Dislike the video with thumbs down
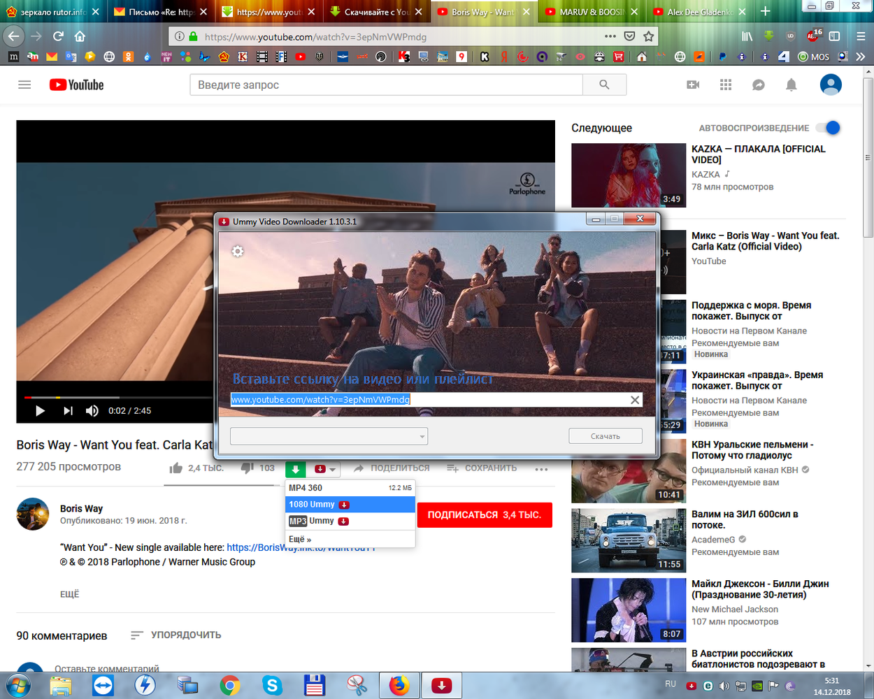 [247, 468]
